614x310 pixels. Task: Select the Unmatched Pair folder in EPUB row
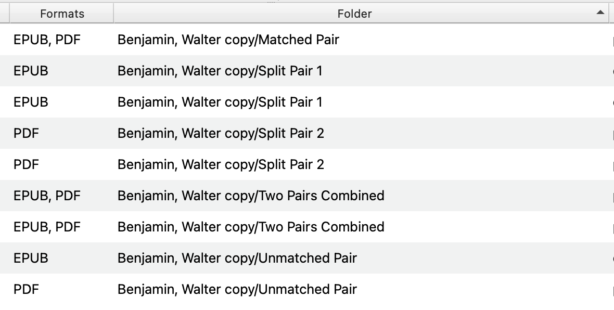237,258
